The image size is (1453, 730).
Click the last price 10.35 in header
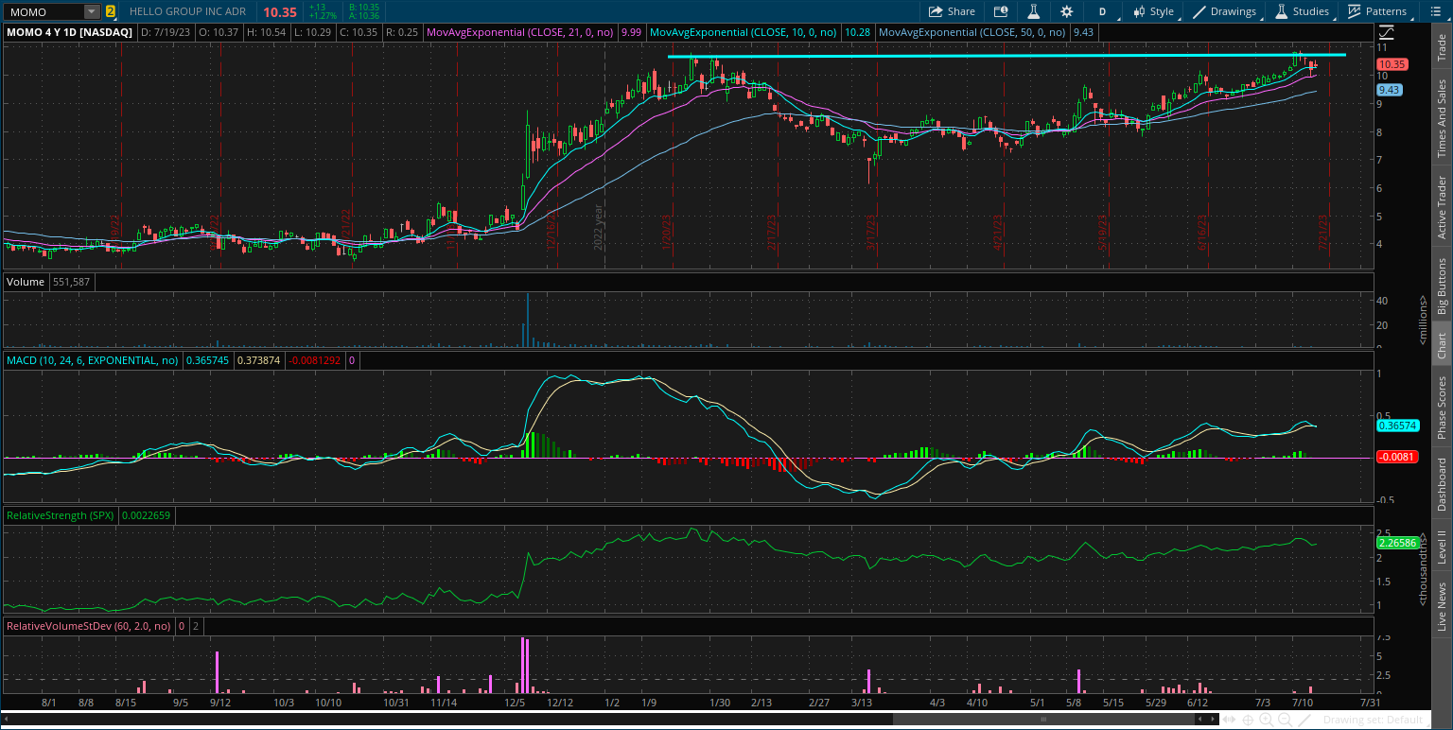click(280, 11)
